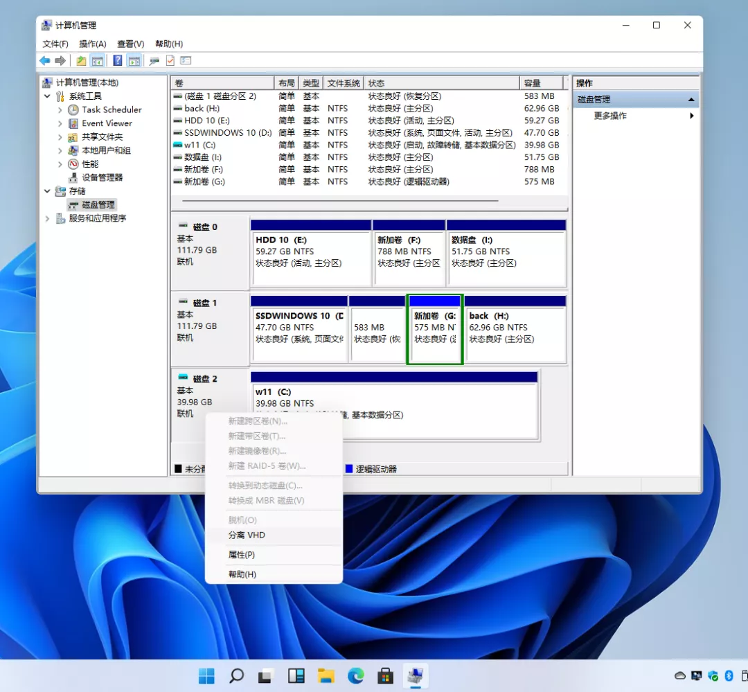Select 属性(P) in the context menu
Viewport: 748px width, 692px height.
tap(242, 555)
